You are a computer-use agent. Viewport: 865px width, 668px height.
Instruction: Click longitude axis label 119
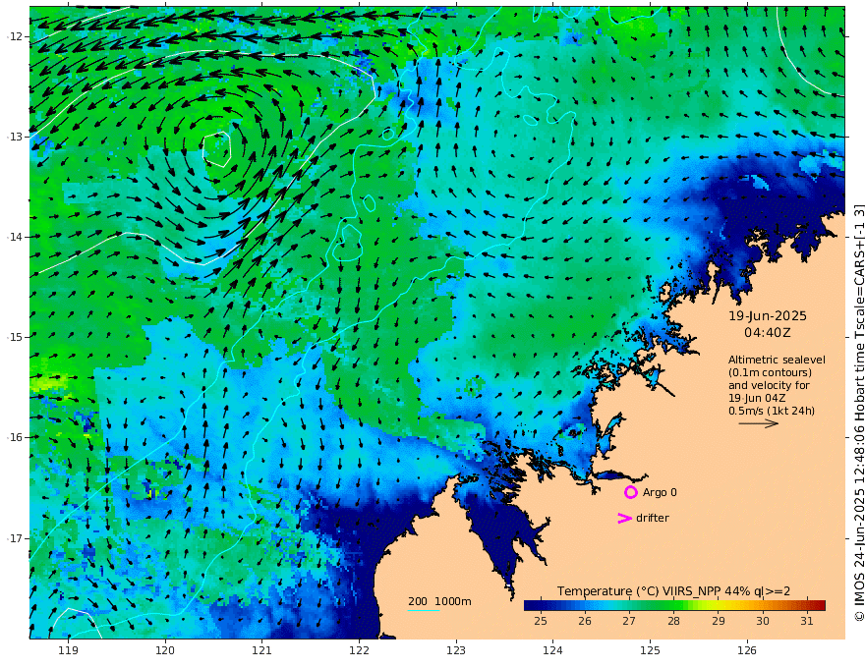pos(68,650)
